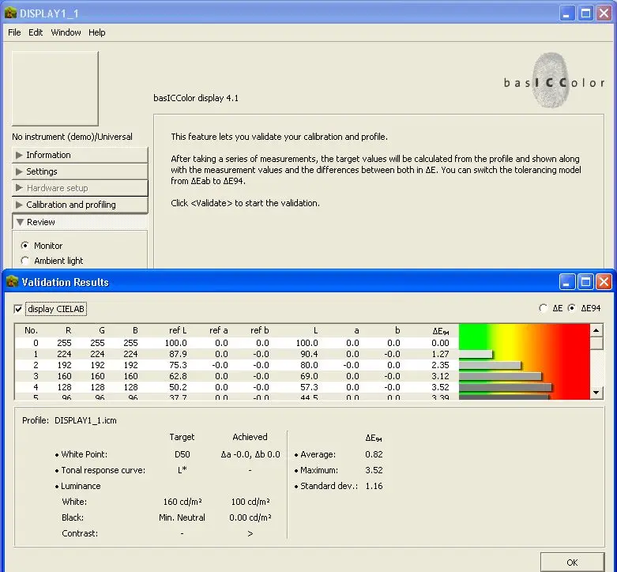Select table row number 2
Image resolution: width=617 pixels, height=572 pixels.
(x=237, y=365)
